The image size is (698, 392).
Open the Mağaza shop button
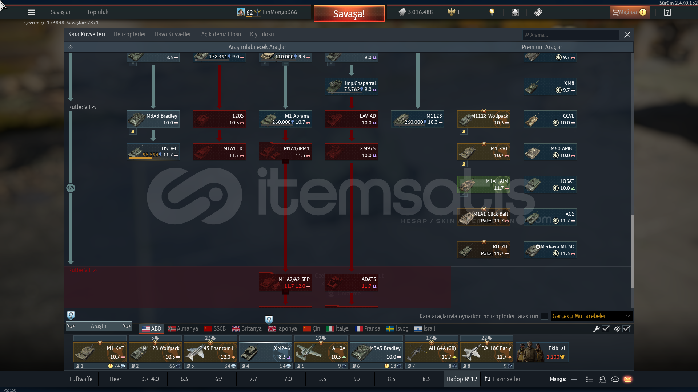630,12
